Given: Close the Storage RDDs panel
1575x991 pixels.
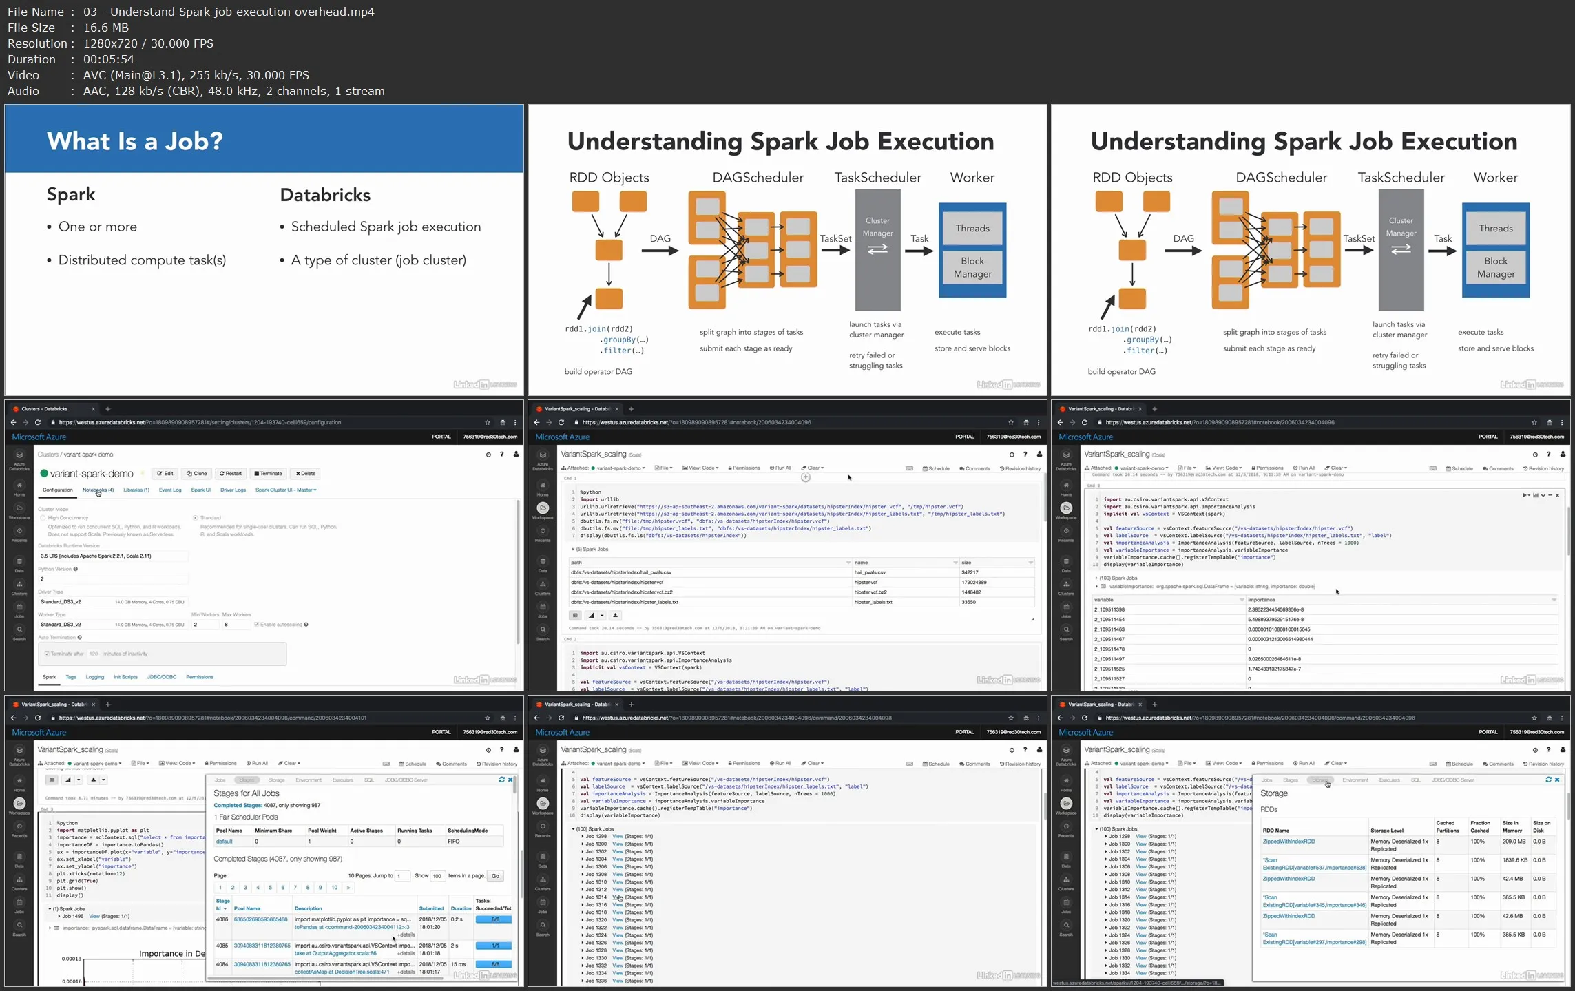Looking at the screenshot, I should point(1557,780).
